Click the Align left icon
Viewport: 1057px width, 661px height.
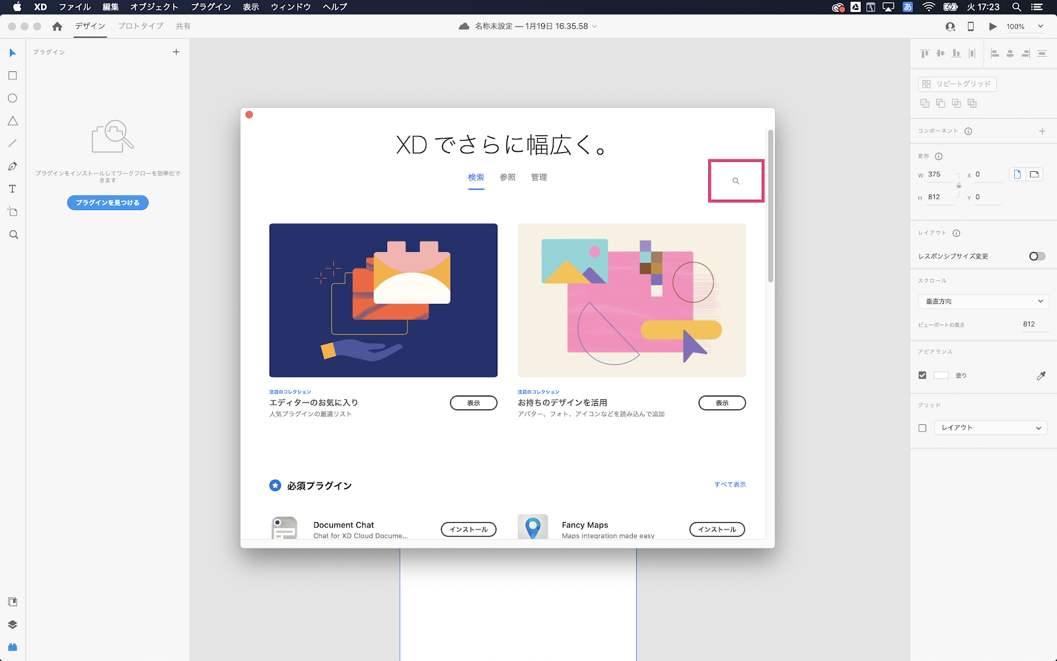click(x=995, y=54)
